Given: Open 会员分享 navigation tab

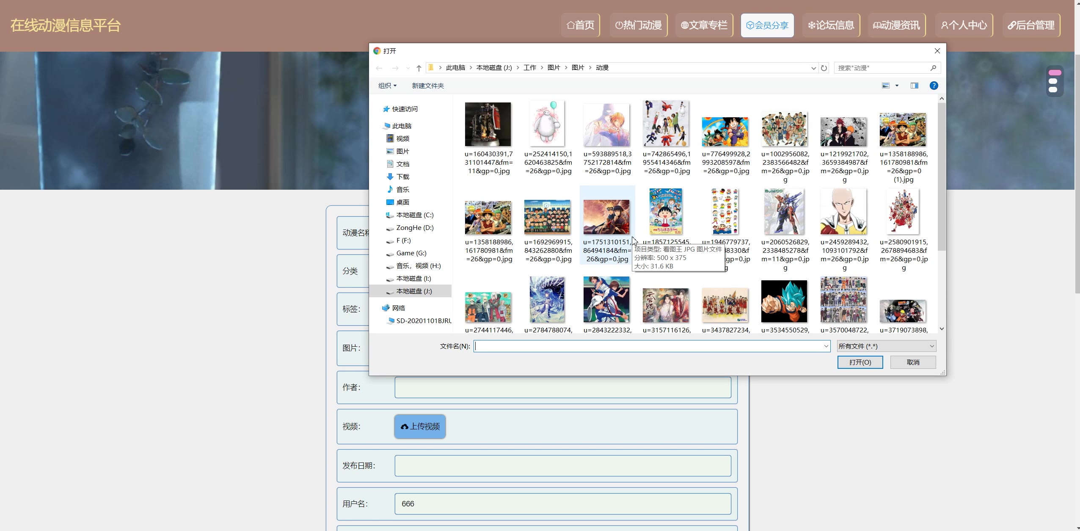Looking at the screenshot, I should pyautogui.click(x=767, y=25).
